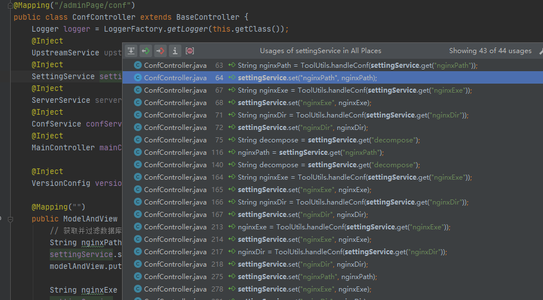543x300 pixels.
Task: Click highlighted settingService reference in editor
Action: coord(81,254)
